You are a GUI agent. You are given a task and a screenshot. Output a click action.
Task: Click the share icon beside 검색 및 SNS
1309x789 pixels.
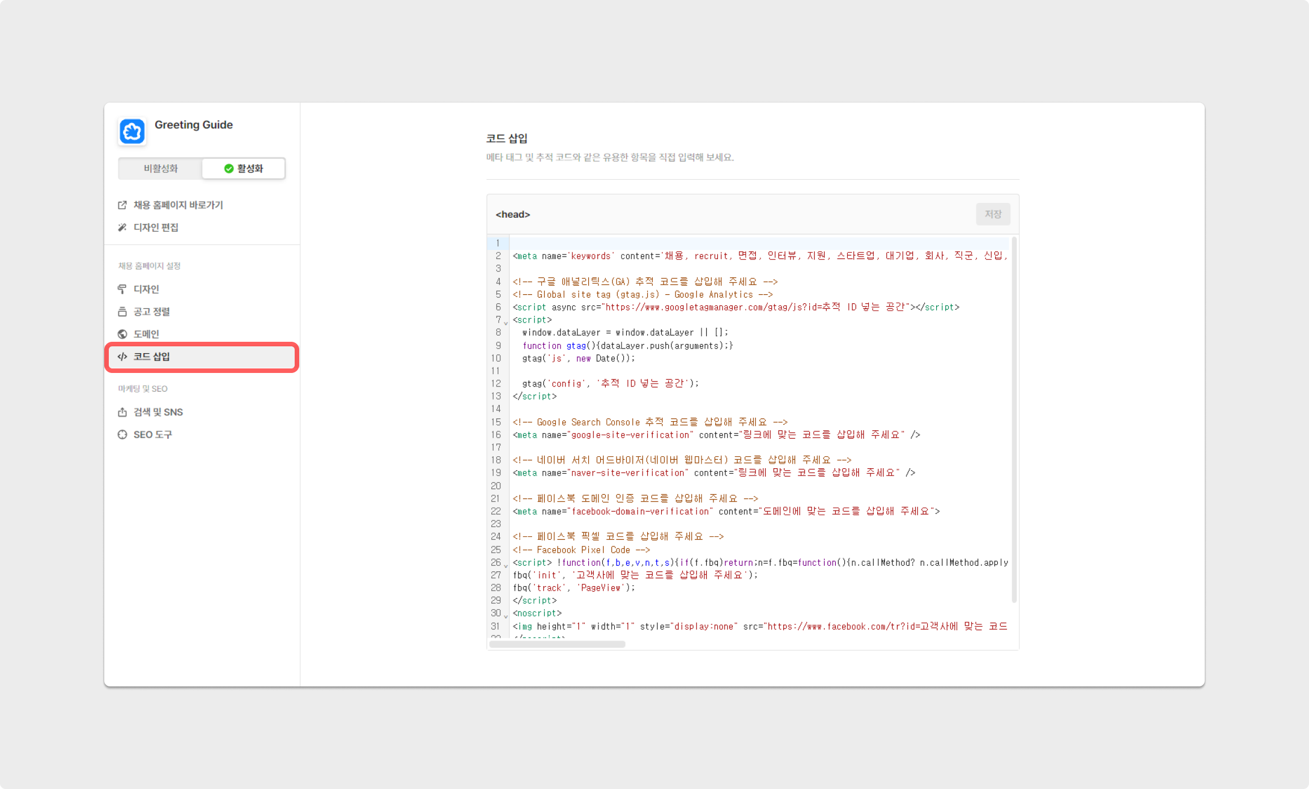(x=122, y=412)
